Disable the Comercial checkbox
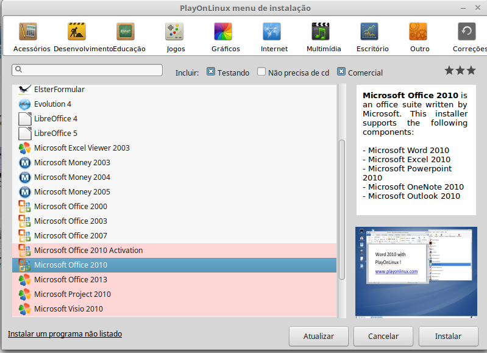Viewport: 487px width, 353px height. (x=341, y=72)
